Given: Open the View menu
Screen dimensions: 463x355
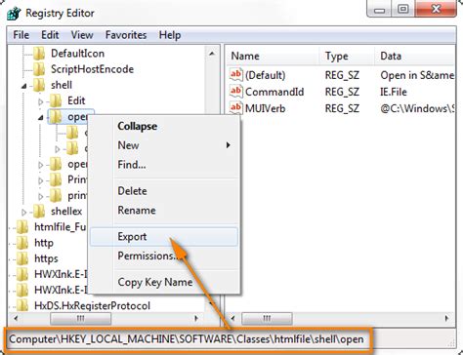Looking at the screenshot, I should (82, 35).
